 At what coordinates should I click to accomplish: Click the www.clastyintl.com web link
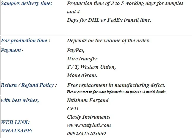(x=89, y=126)
